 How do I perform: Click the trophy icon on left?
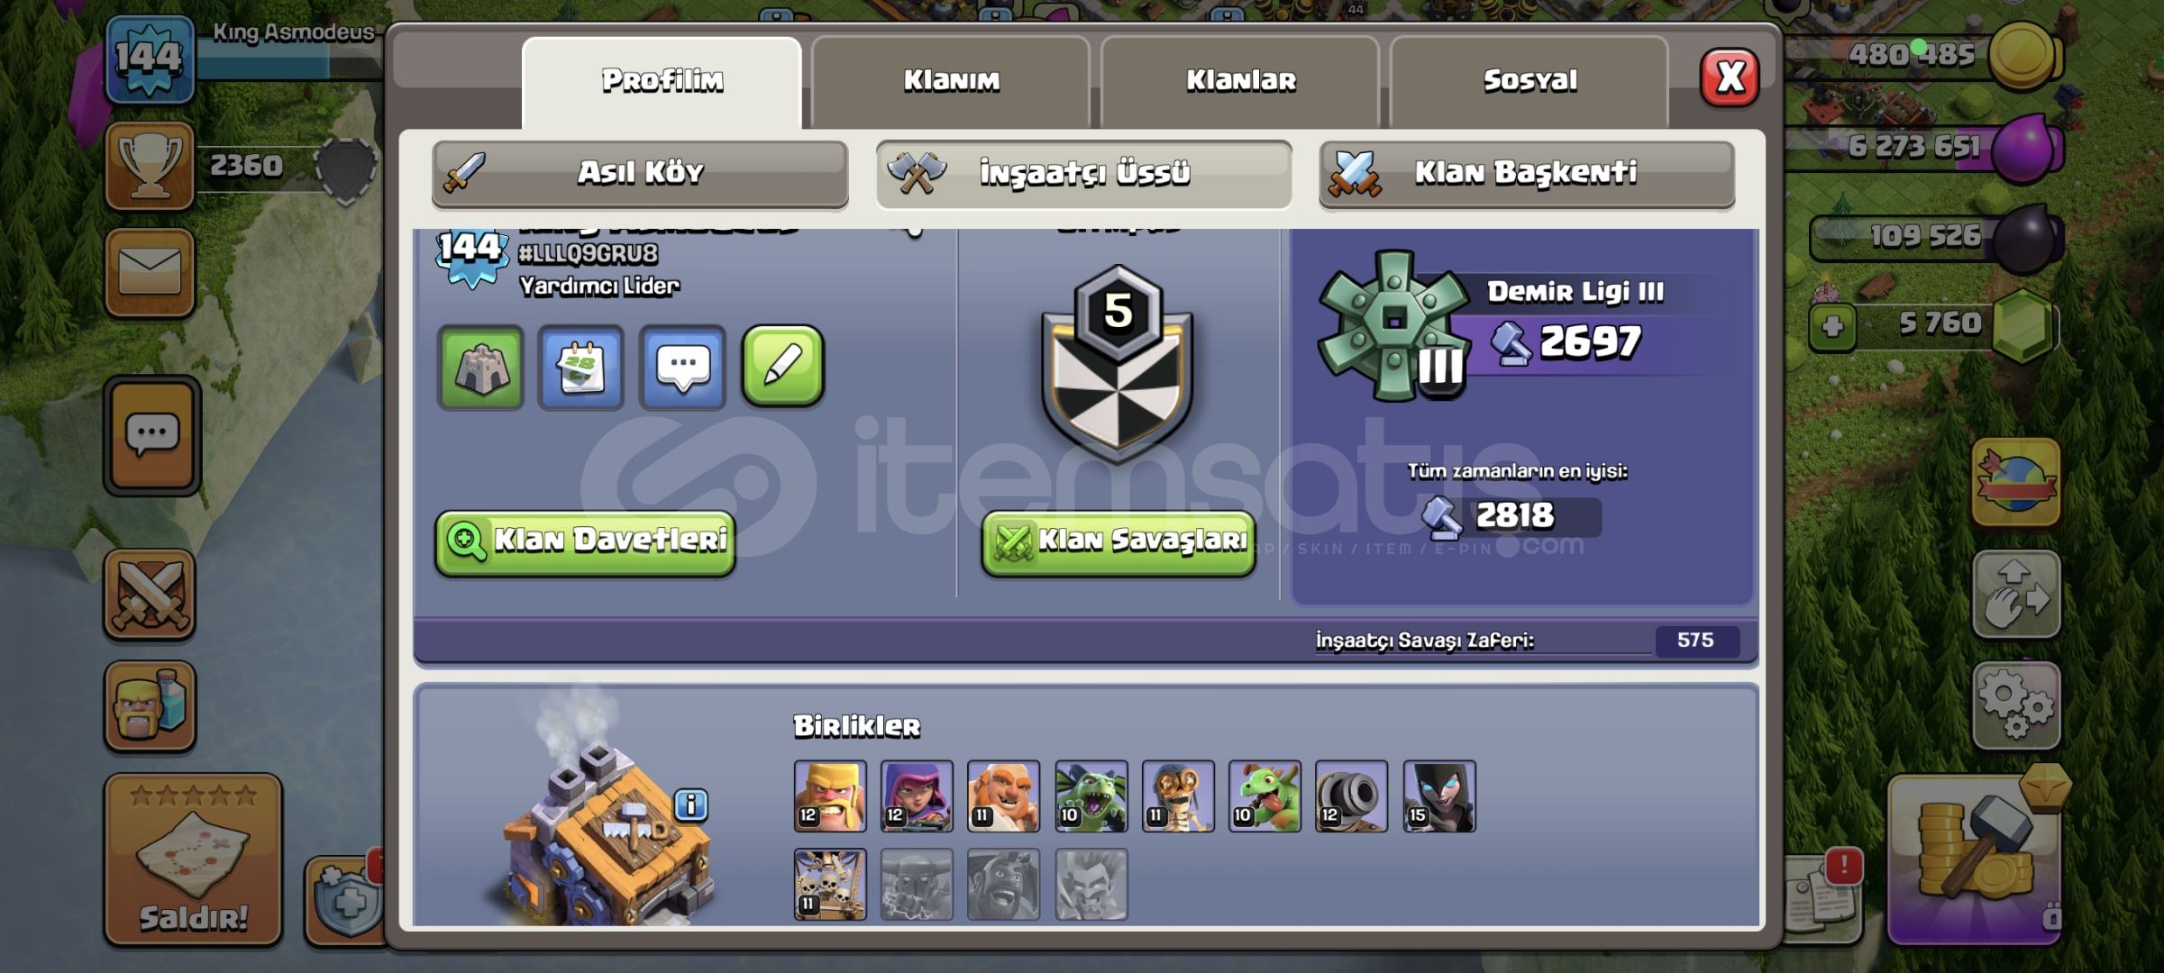point(150,166)
